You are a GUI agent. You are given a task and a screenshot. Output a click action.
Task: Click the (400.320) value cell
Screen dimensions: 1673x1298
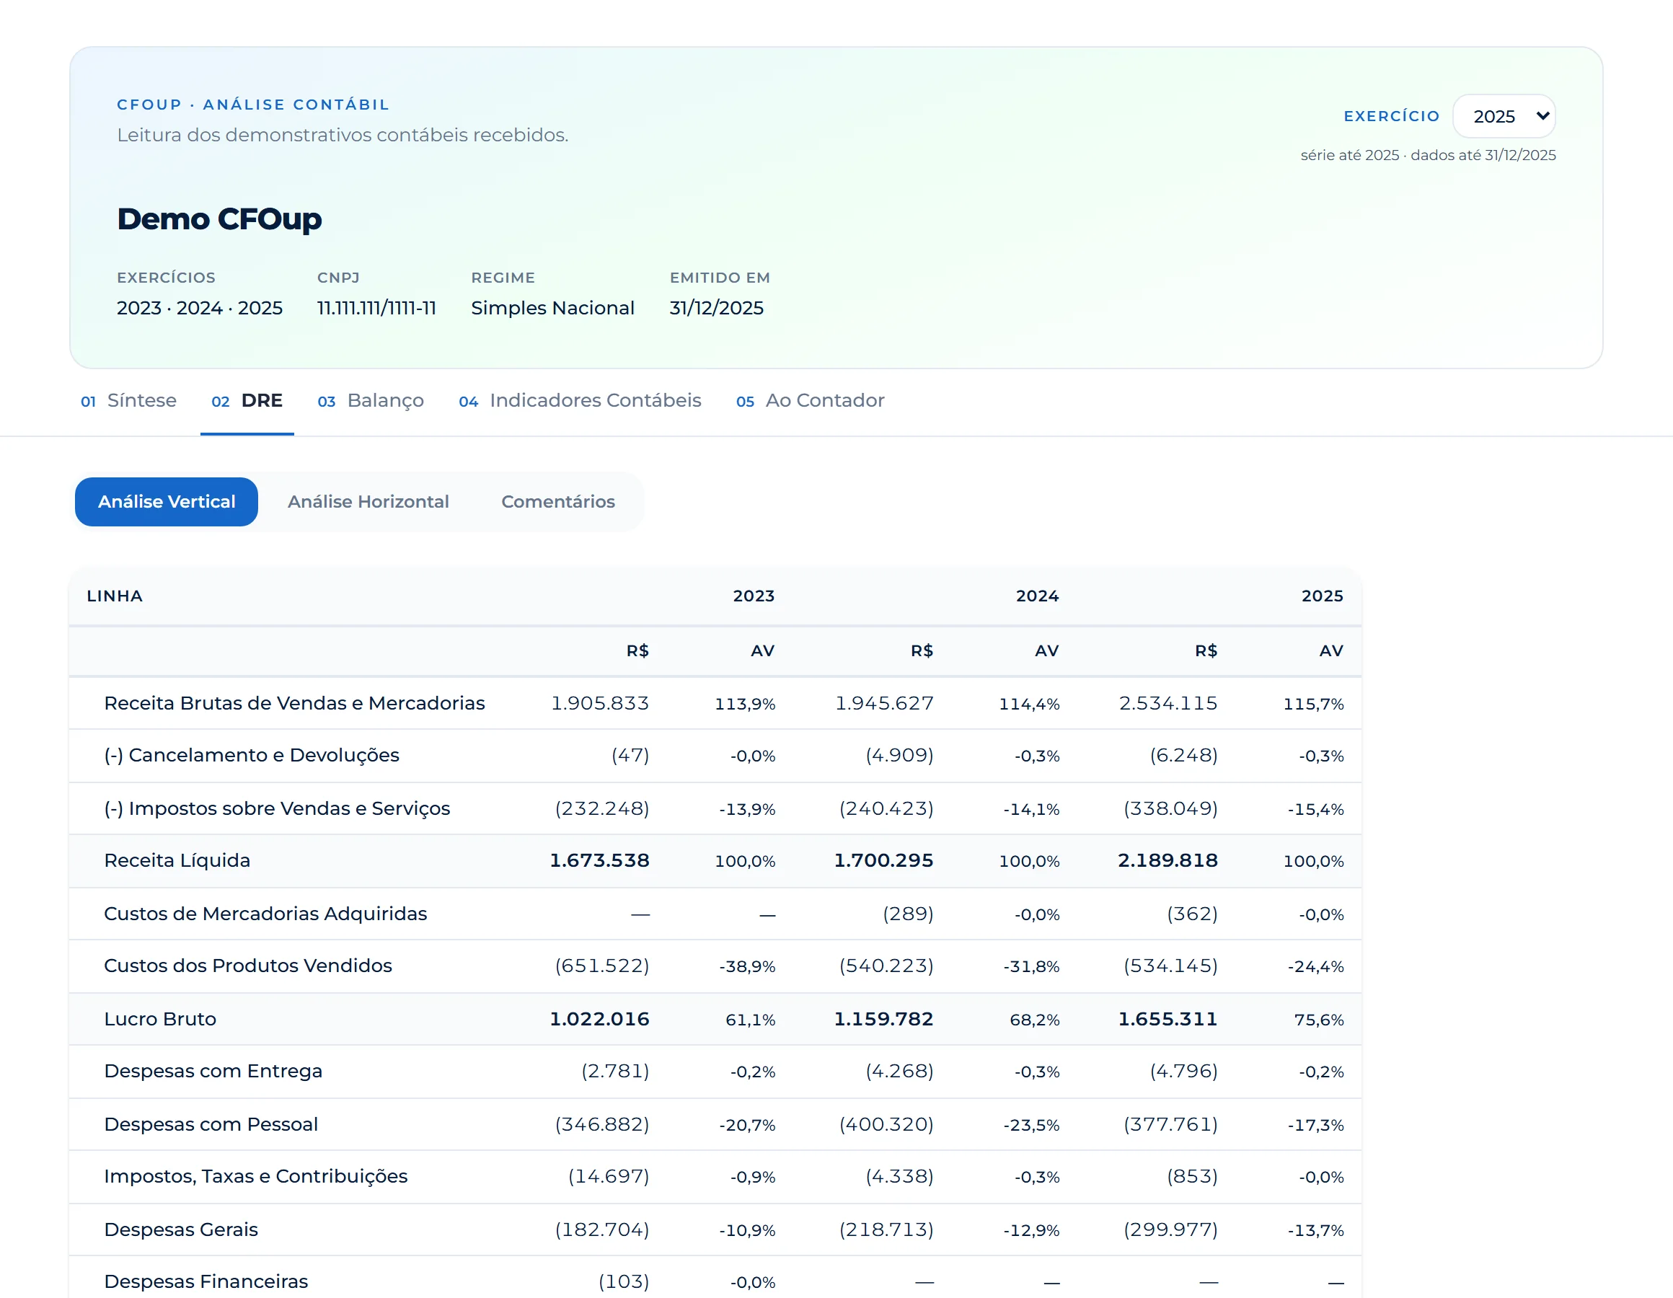(886, 1124)
